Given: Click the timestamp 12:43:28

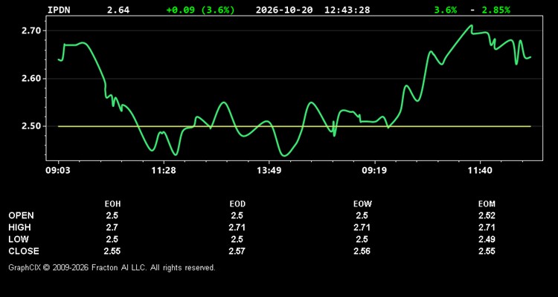Looking at the screenshot, I should click(347, 10).
